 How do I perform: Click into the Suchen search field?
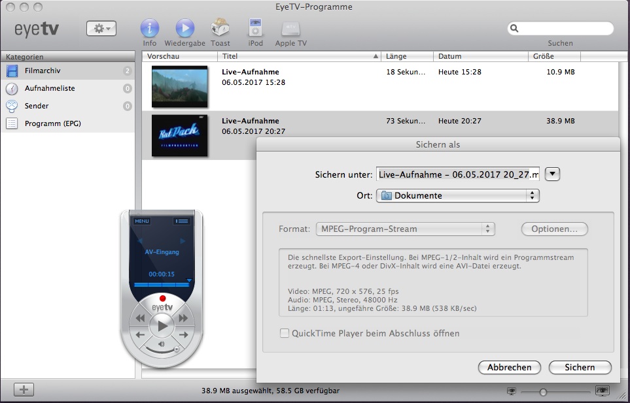pyautogui.click(x=561, y=29)
